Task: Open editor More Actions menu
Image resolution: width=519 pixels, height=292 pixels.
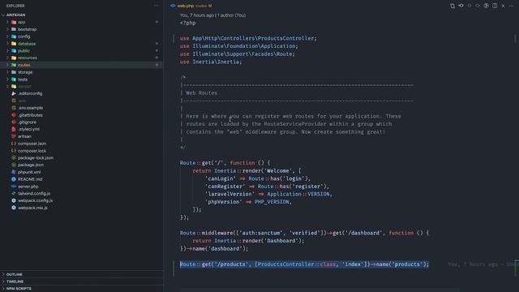Action: coord(512,6)
